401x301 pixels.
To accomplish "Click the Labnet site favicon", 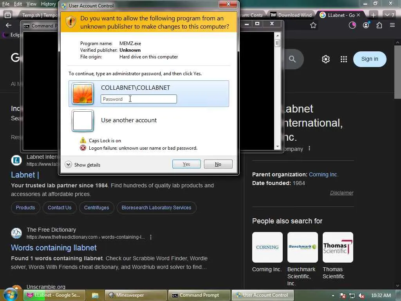I will coord(16,160).
